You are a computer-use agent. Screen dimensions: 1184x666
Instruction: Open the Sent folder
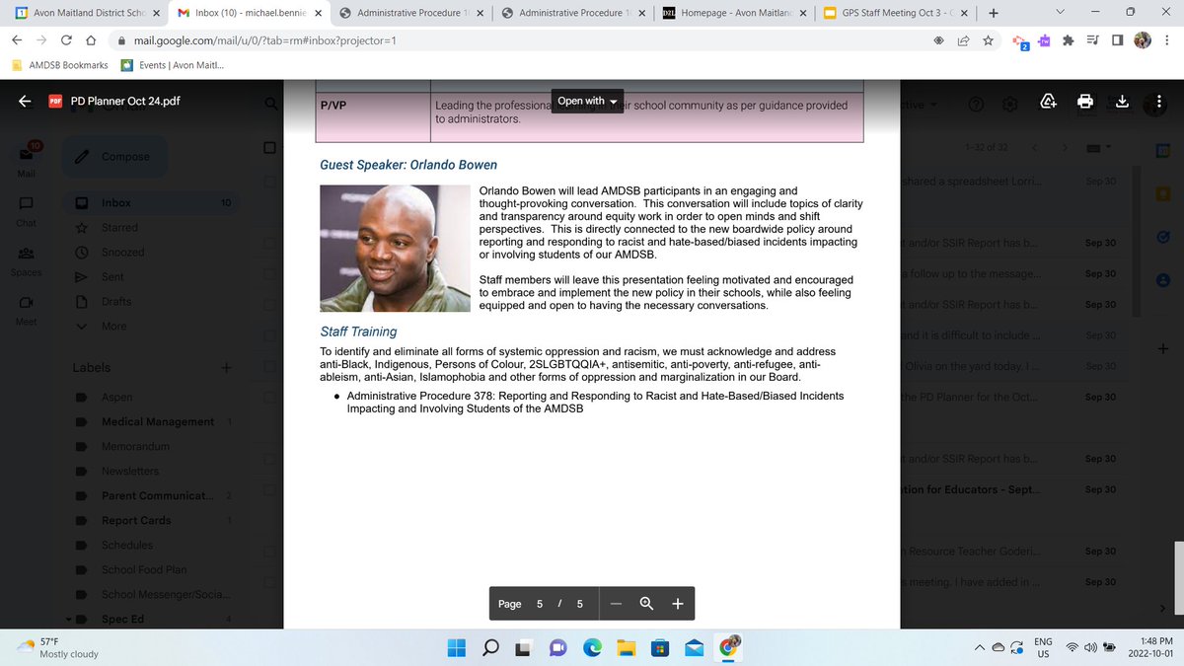click(112, 277)
